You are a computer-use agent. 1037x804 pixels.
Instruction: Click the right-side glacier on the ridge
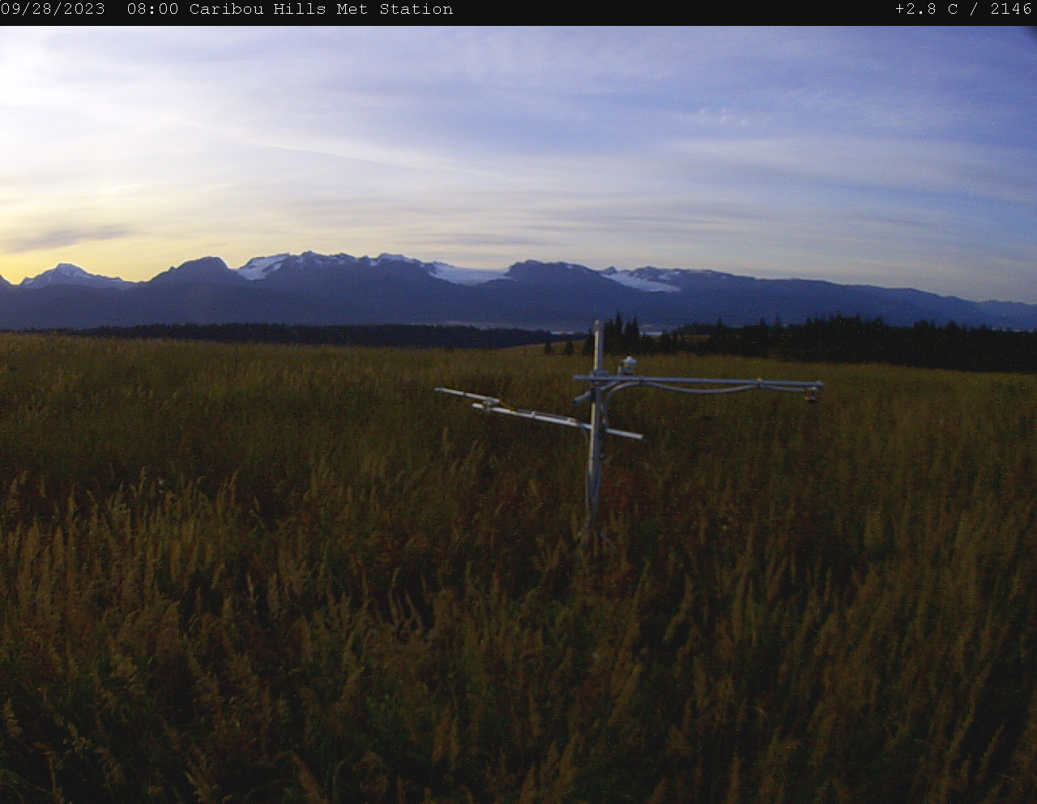(x=644, y=281)
